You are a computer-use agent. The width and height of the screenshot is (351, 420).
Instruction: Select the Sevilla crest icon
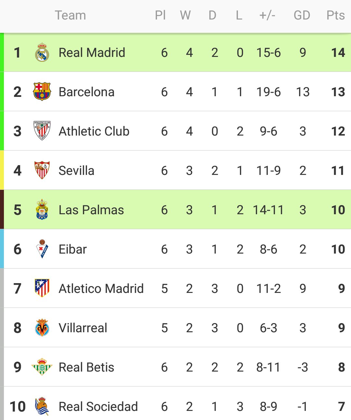[x=42, y=170]
